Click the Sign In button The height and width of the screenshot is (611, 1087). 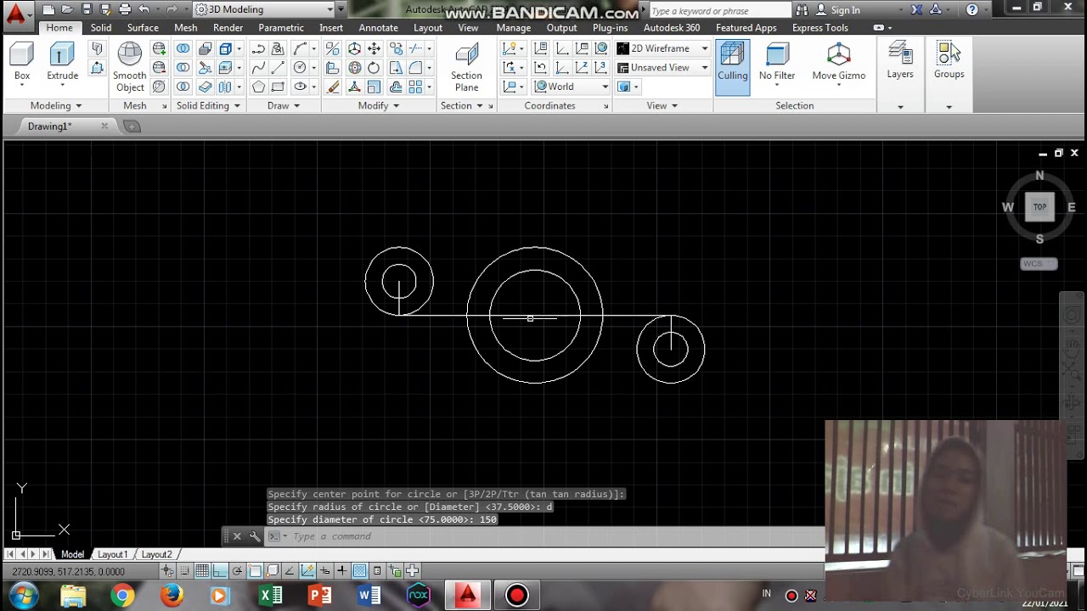click(838, 10)
